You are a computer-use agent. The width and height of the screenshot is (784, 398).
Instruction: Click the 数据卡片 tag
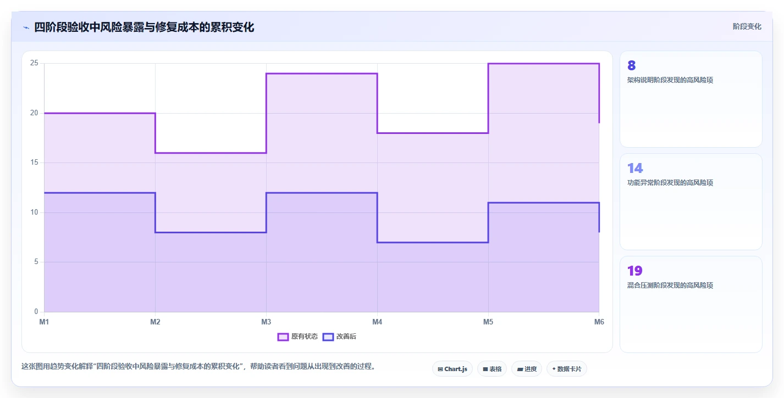[567, 369]
